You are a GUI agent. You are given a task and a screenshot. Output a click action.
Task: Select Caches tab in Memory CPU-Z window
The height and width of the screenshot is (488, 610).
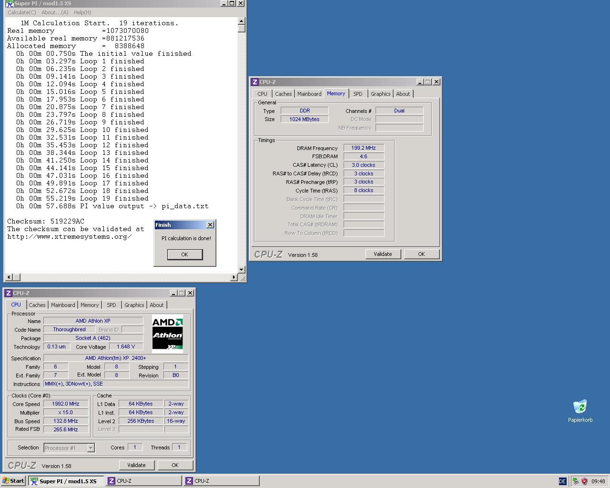coord(283,94)
